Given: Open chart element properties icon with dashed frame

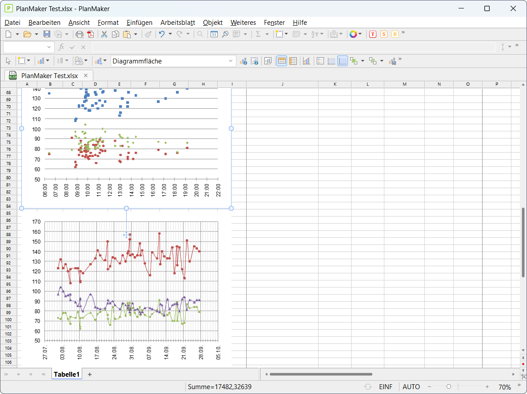Looking at the screenshot, I should (255, 61).
